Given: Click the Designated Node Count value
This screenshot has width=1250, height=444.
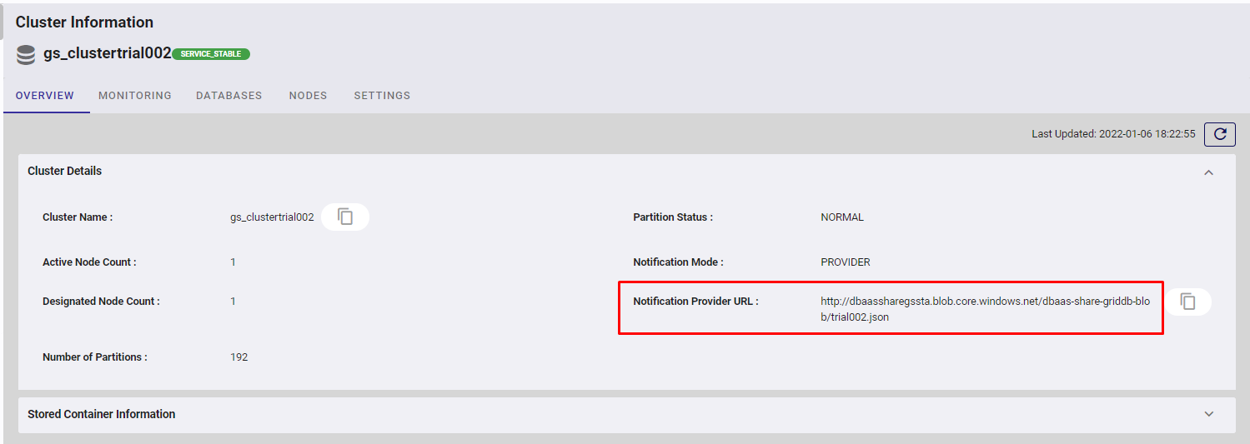Looking at the screenshot, I should click(x=233, y=302).
